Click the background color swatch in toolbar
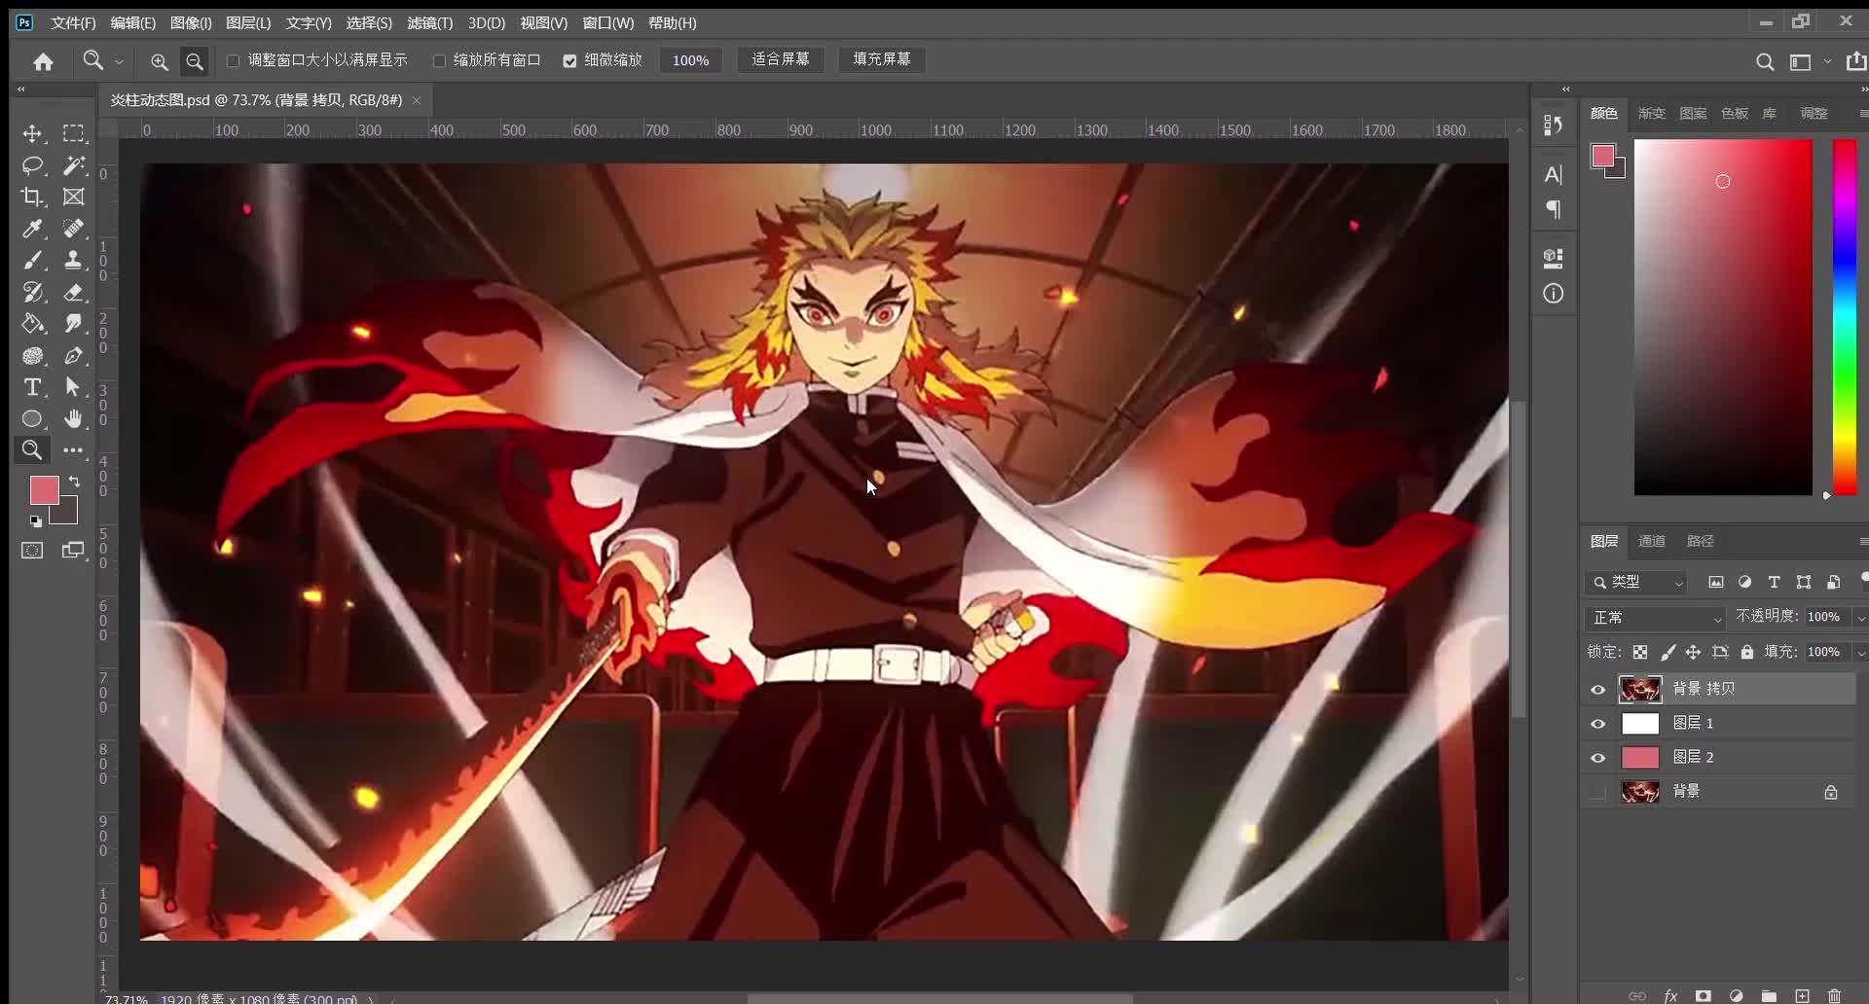1869x1004 pixels. click(x=68, y=514)
